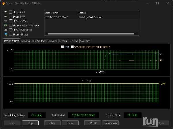Uncheck the Stress FPU checkbox
Screen dimensions: 173x129
(x=11, y=16)
